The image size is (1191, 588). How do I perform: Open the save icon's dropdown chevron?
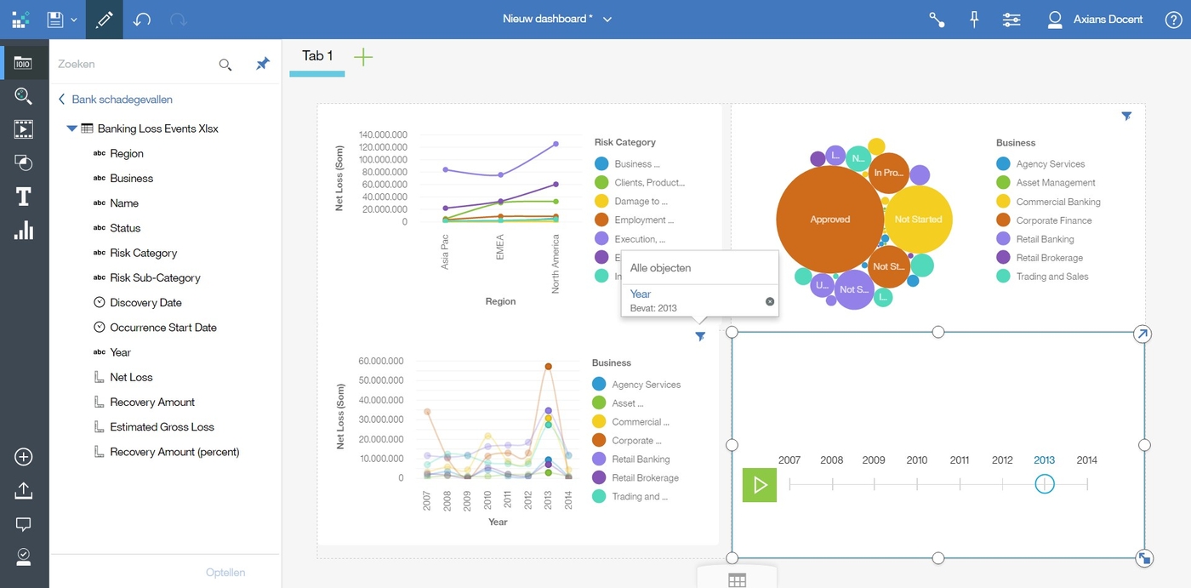75,19
